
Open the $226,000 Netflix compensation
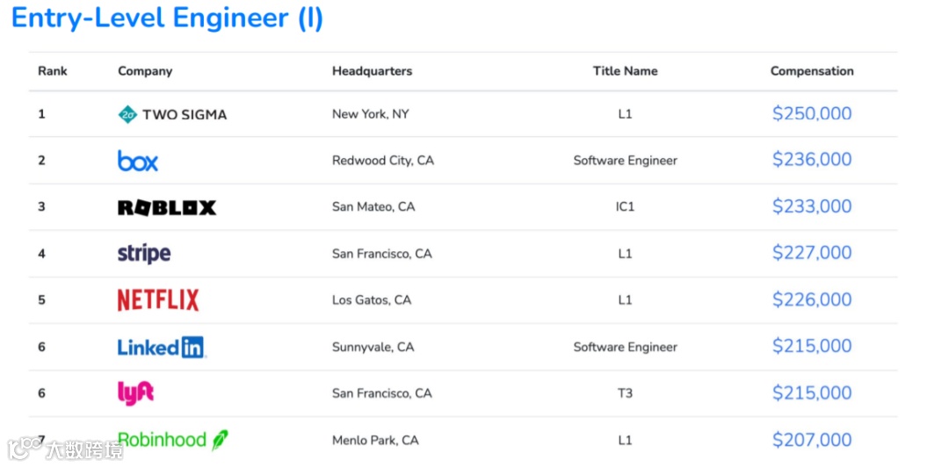[x=812, y=300]
